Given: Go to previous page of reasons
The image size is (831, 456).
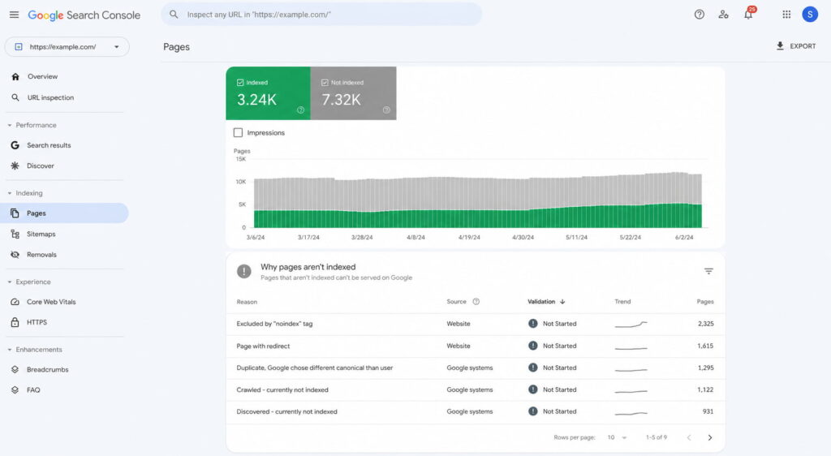Looking at the screenshot, I should (689, 437).
